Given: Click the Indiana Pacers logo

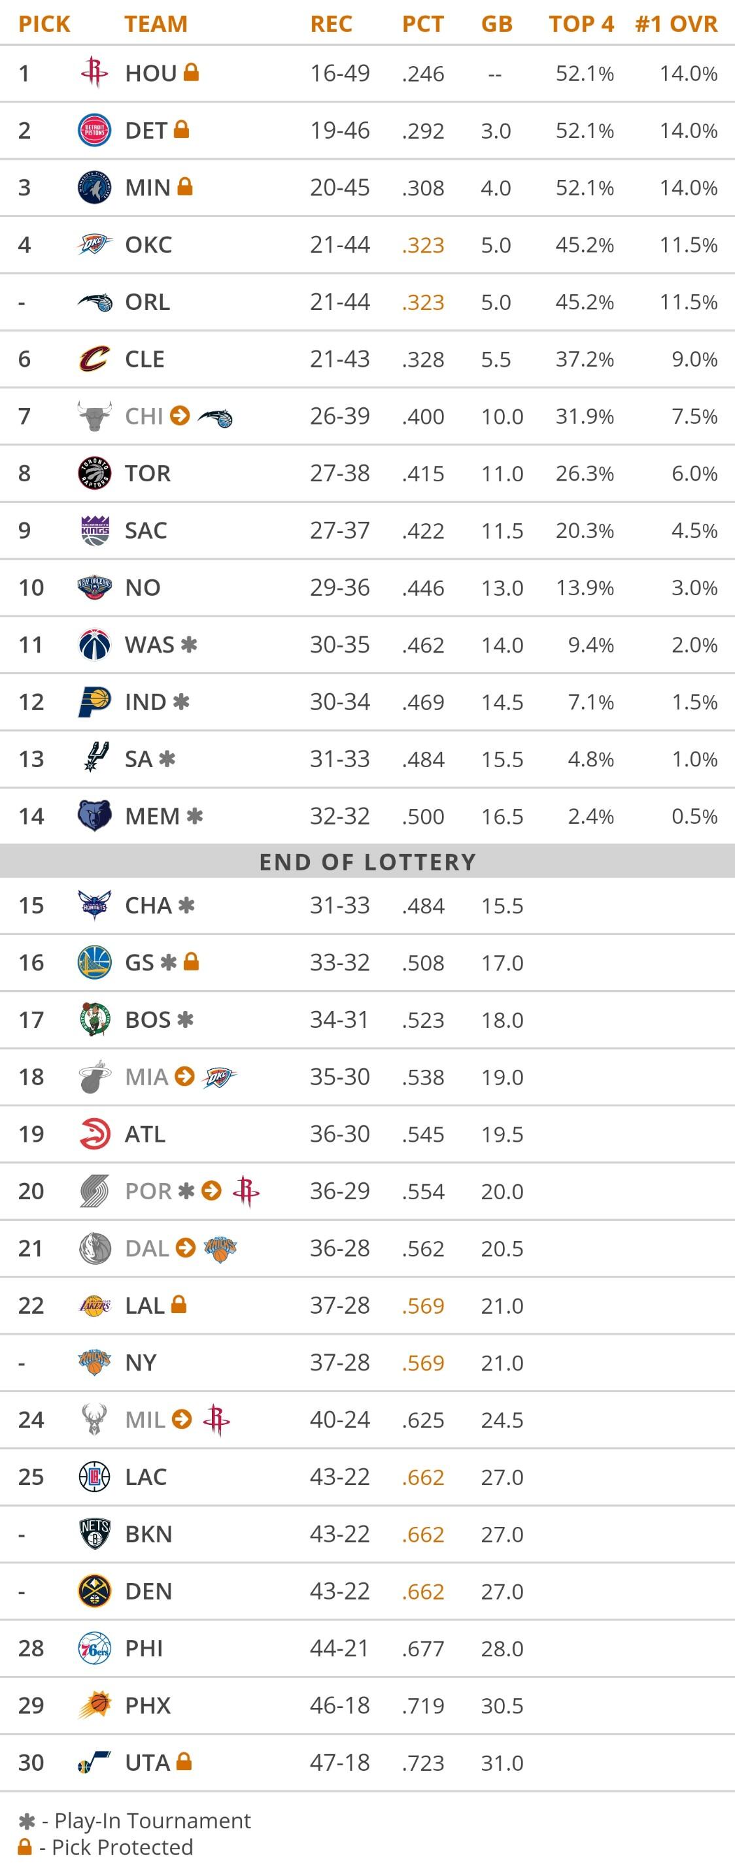Looking at the screenshot, I should coord(94,702).
